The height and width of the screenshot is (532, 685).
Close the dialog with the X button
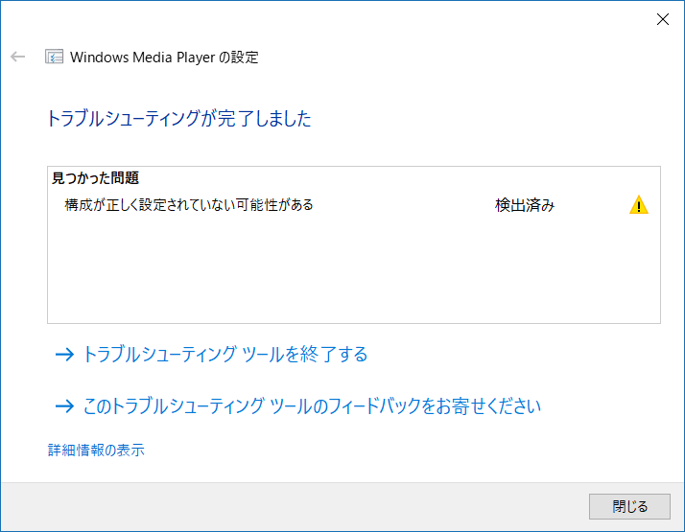tap(663, 19)
